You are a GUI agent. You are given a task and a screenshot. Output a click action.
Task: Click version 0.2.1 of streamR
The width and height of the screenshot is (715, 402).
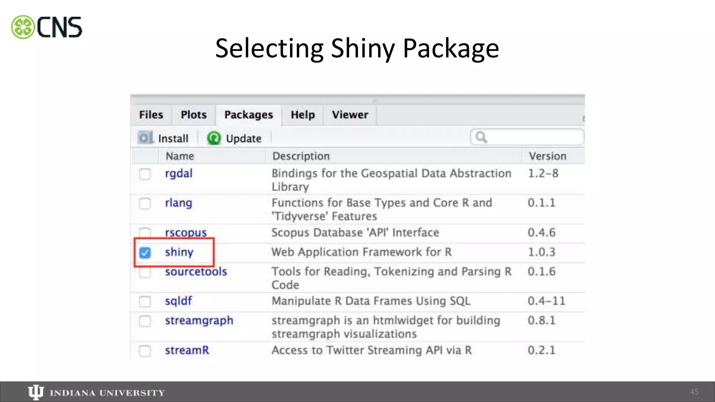541,350
